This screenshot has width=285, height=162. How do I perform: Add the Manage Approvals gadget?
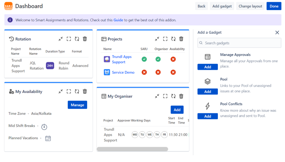(208, 67)
